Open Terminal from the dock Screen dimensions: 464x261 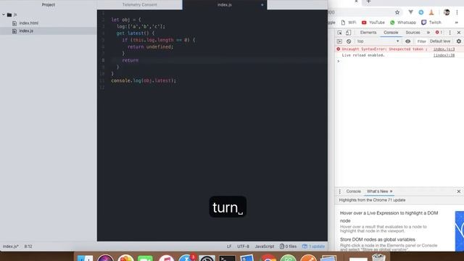click(227, 258)
